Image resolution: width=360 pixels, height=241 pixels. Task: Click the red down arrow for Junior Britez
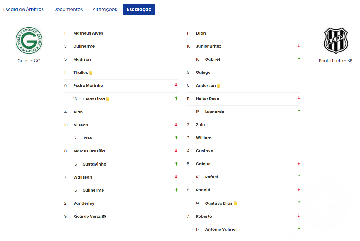tap(299, 46)
